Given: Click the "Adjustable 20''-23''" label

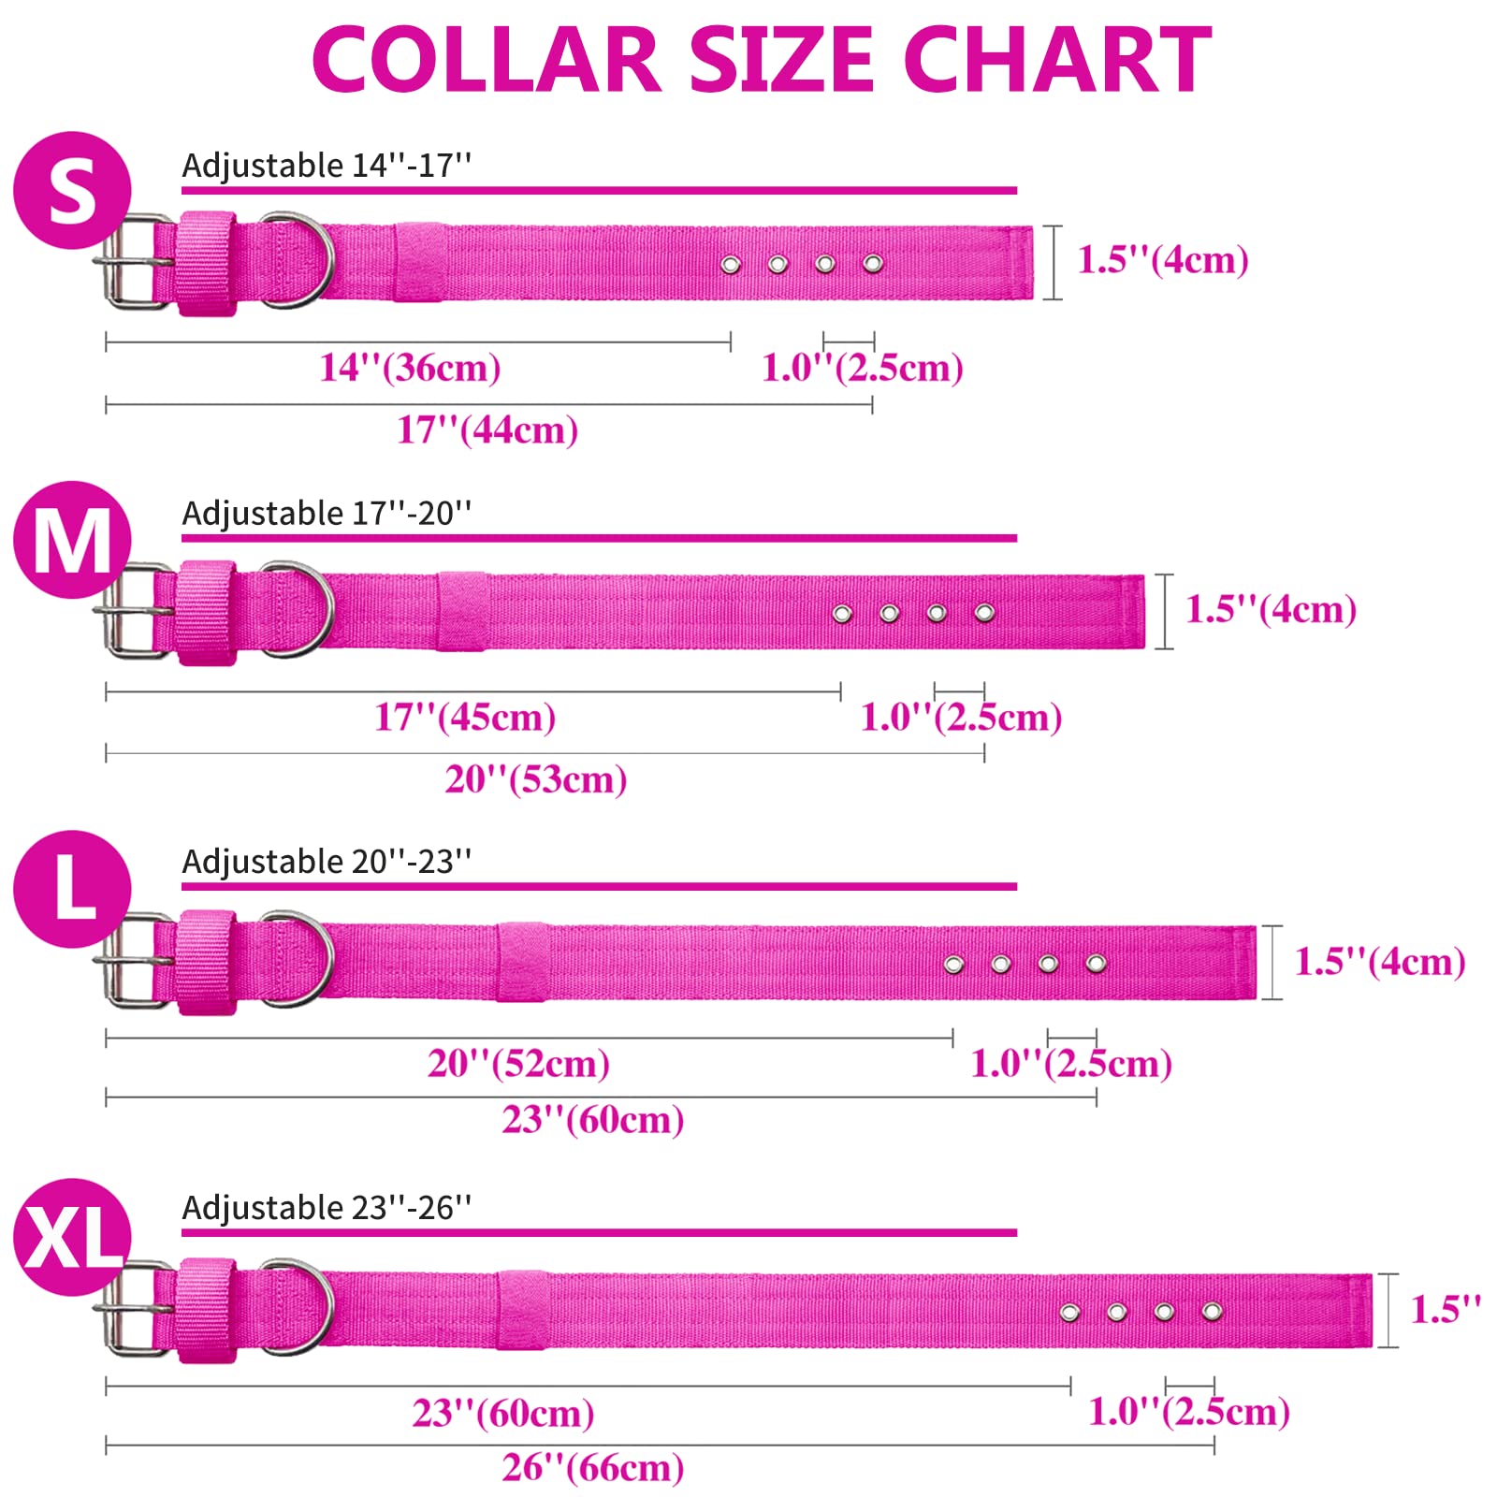Looking at the screenshot, I should tap(327, 862).
